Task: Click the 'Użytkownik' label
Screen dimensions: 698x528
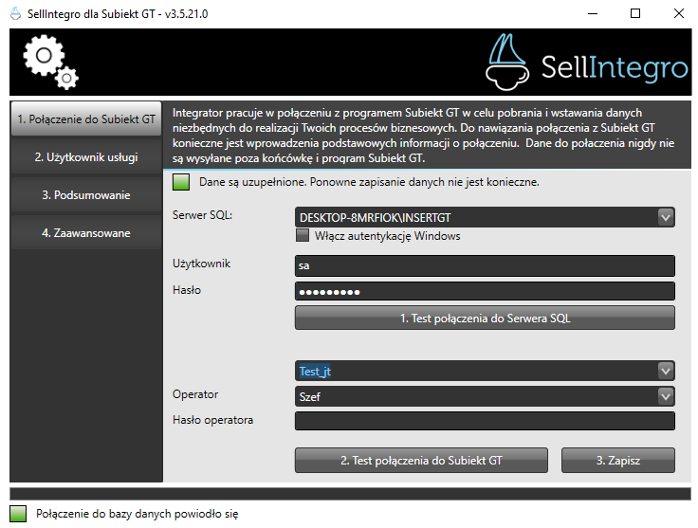Action: pyautogui.click(x=201, y=264)
